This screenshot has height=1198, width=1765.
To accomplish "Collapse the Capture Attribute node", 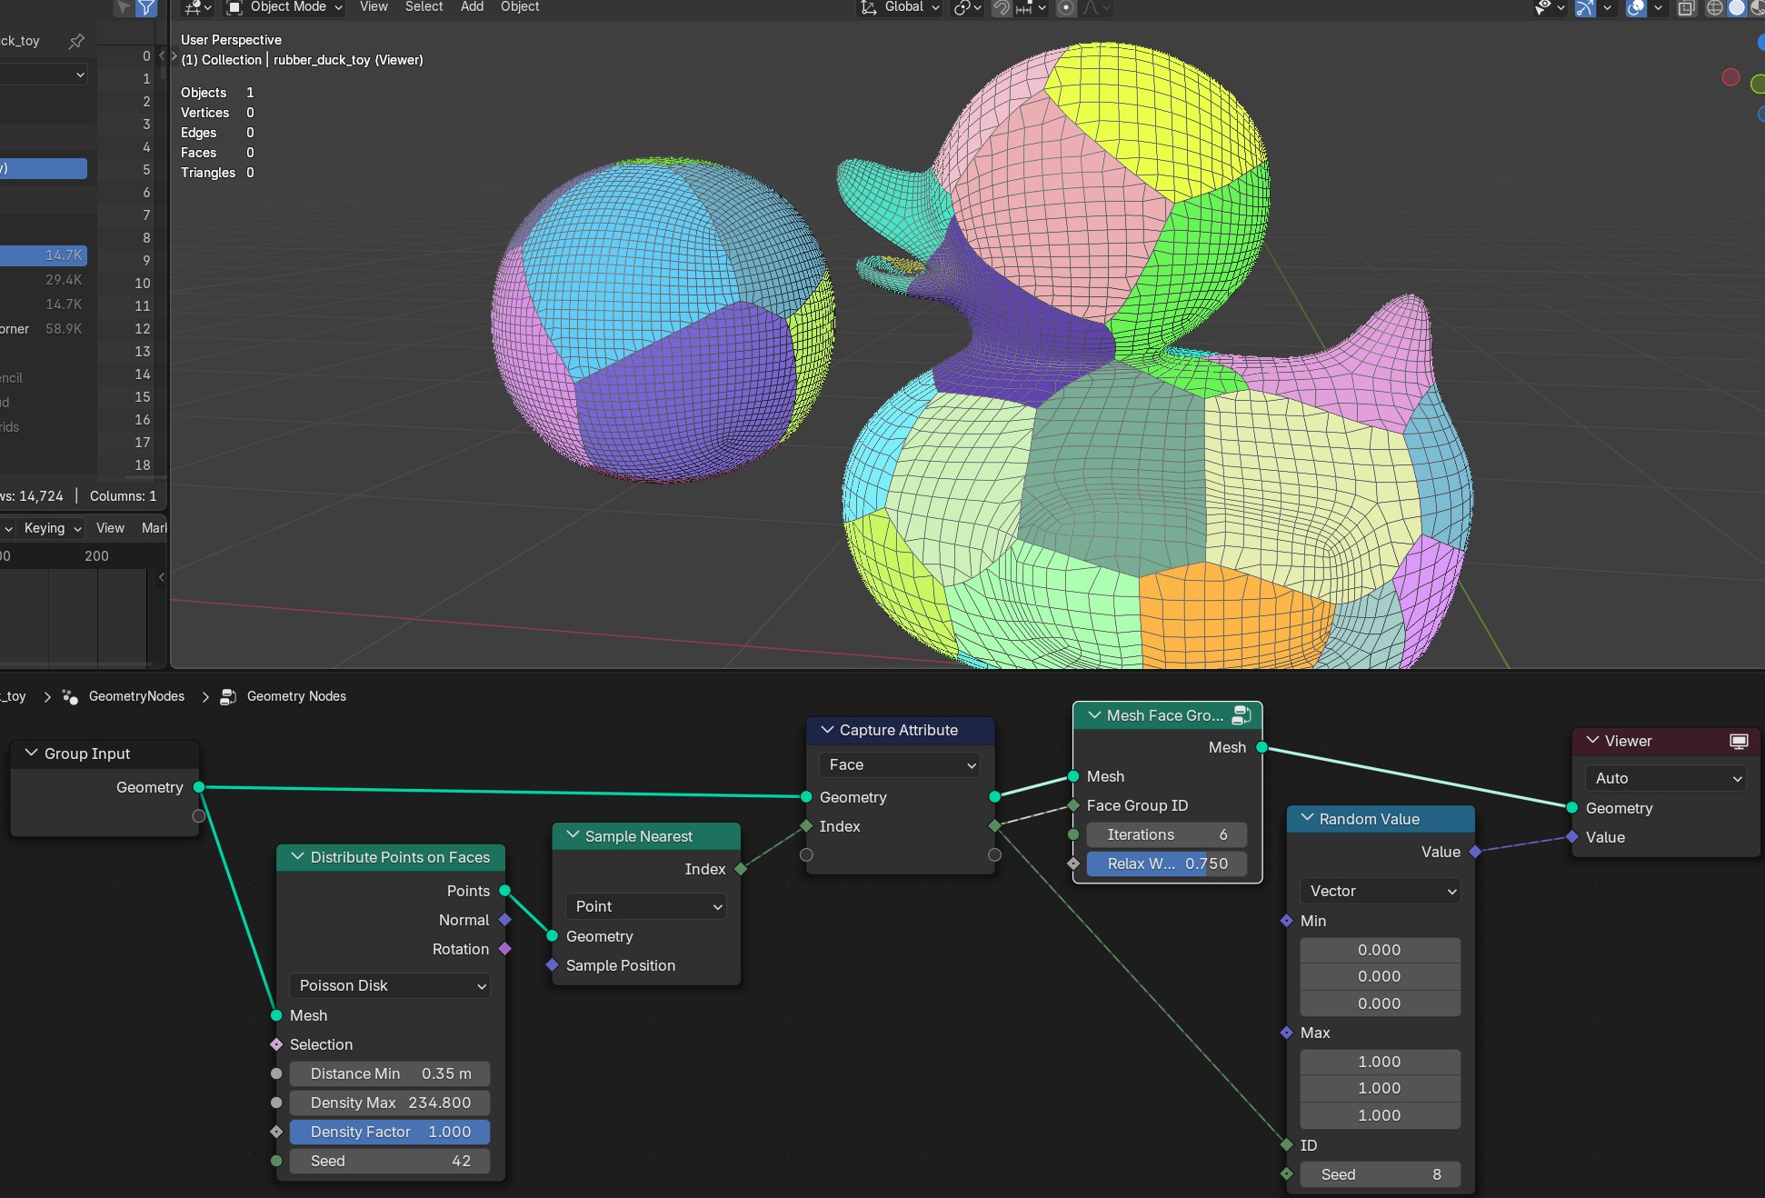I will [827, 730].
